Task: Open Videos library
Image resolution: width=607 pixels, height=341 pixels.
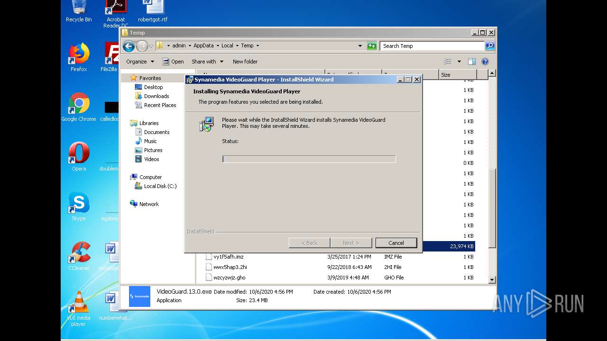Action: tap(151, 159)
